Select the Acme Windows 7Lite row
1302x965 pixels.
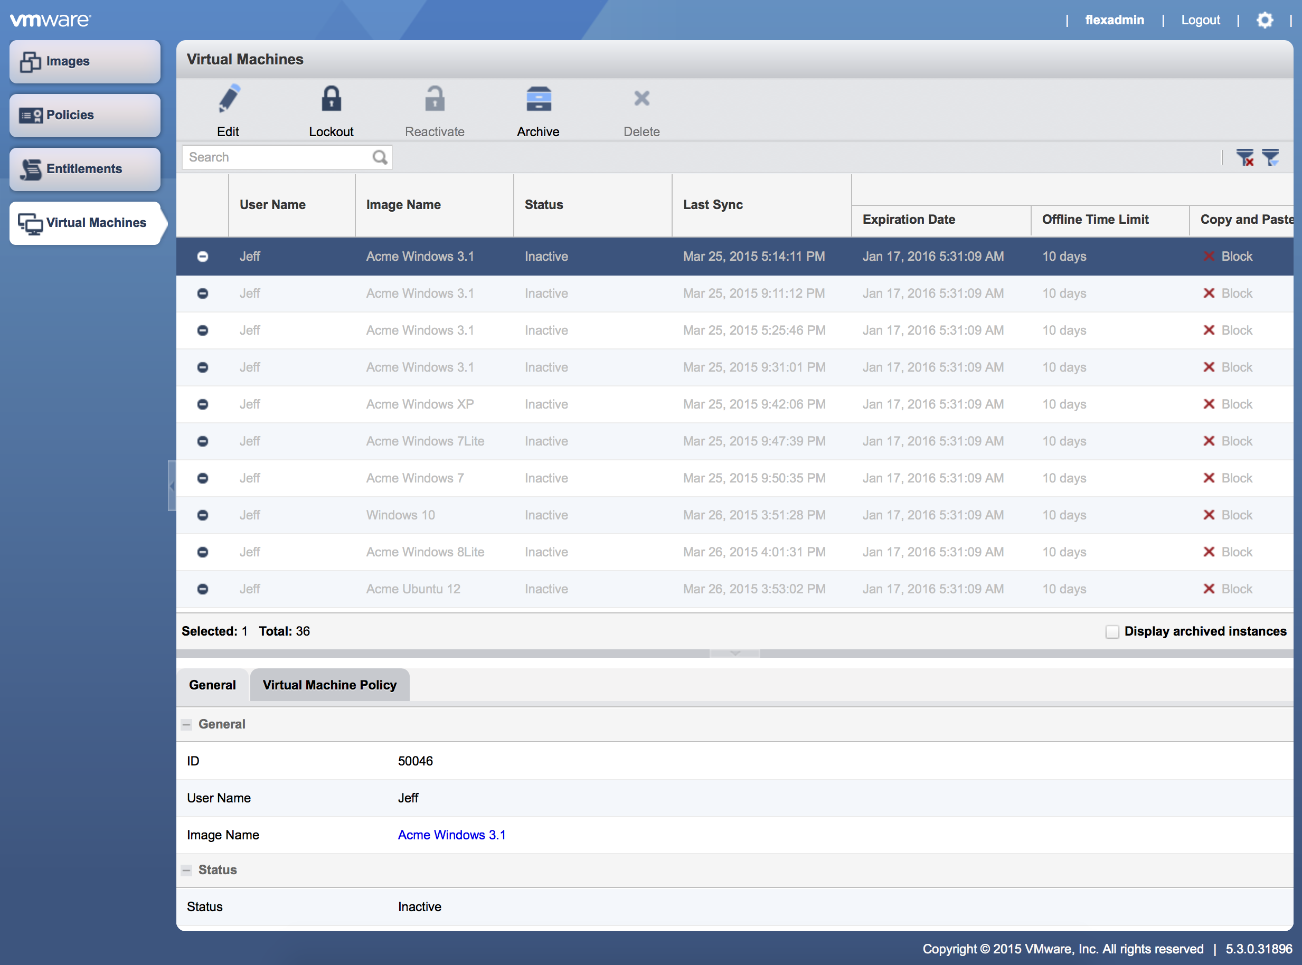[735, 441]
